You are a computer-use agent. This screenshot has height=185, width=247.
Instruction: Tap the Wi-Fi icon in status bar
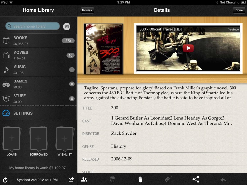11,2
